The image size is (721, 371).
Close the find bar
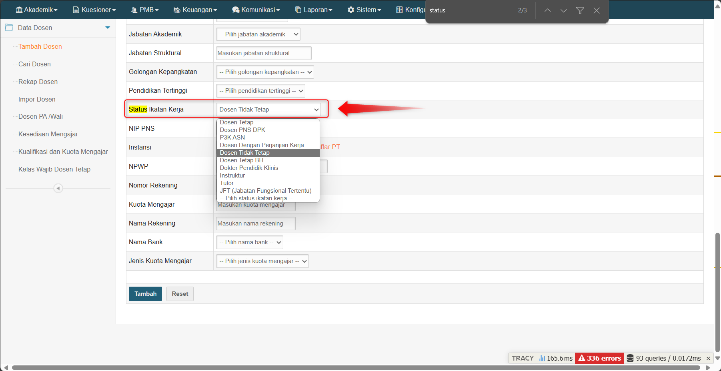pyautogui.click(x=596, y=10)
